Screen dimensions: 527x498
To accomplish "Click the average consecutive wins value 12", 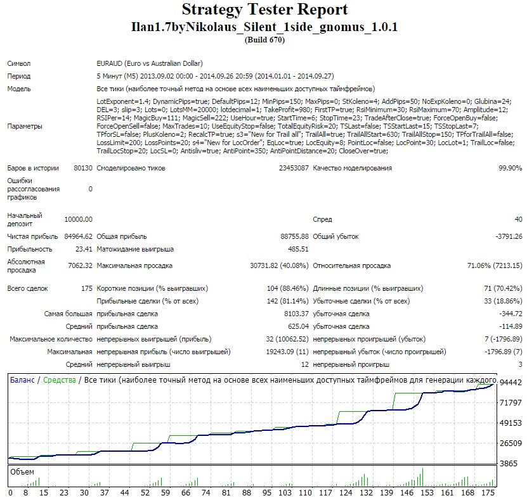I will (x=305, y=365).
